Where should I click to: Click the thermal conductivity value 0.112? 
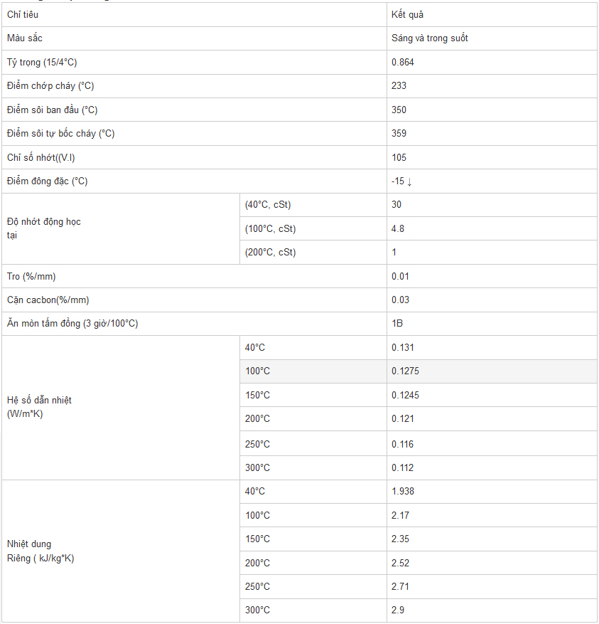[402, 467]
